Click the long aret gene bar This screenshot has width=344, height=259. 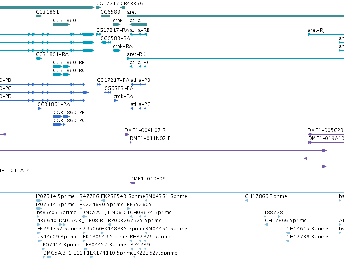coord(235,16)
